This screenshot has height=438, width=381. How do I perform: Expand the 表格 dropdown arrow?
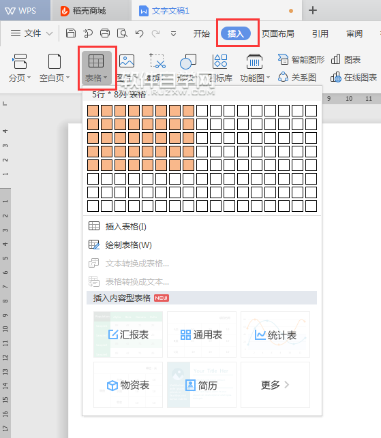105,78
